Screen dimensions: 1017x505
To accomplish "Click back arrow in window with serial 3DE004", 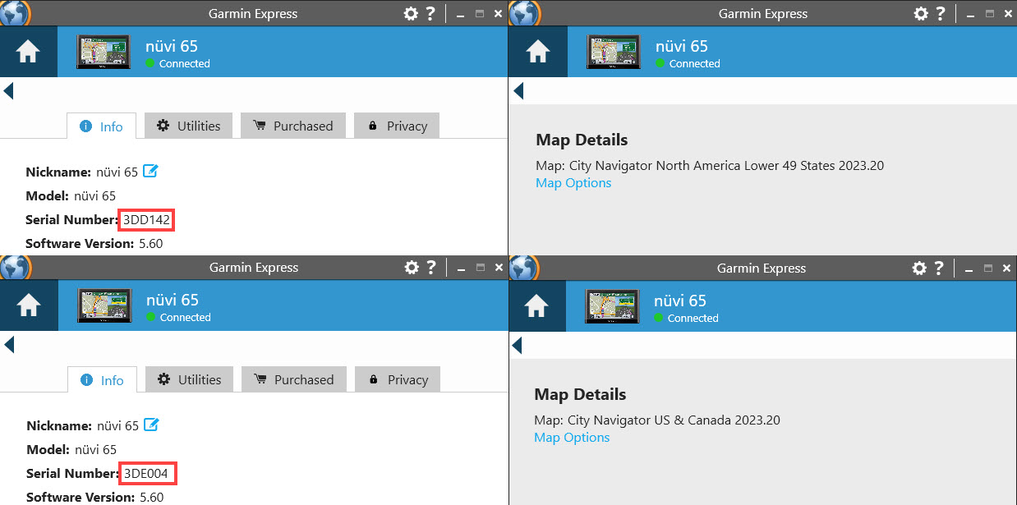I will click(9, 345).
